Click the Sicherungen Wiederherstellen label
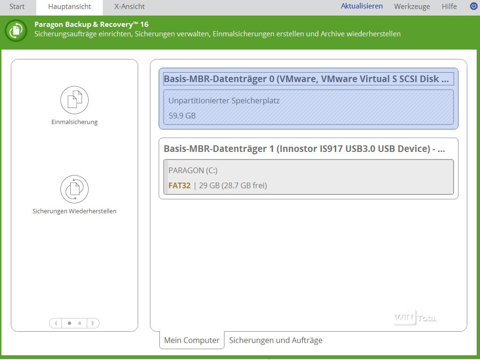 [x=74, y=211]
